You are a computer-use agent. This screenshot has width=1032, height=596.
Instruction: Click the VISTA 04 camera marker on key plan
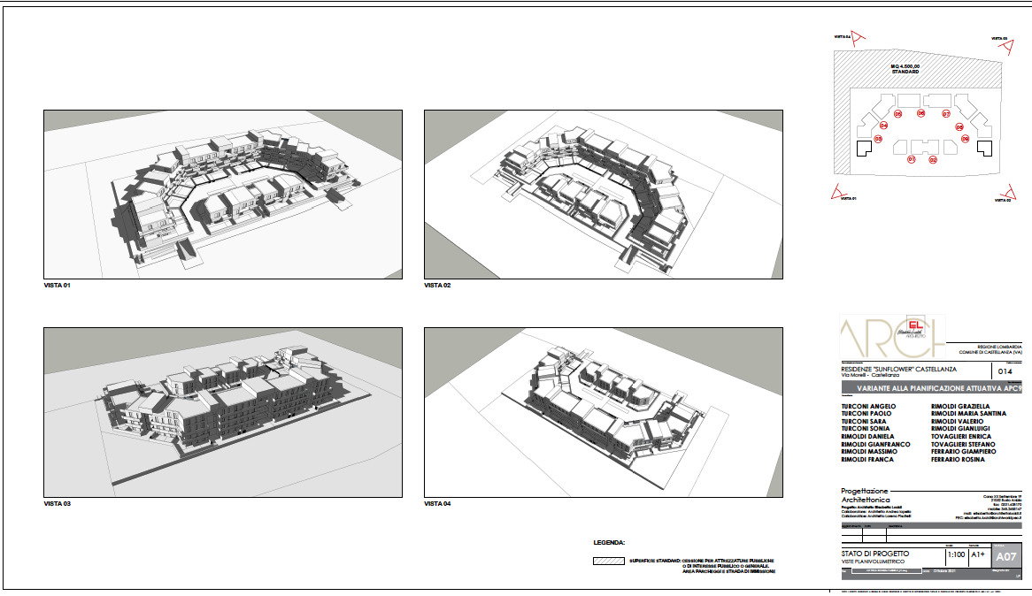(x=858, y=38)
